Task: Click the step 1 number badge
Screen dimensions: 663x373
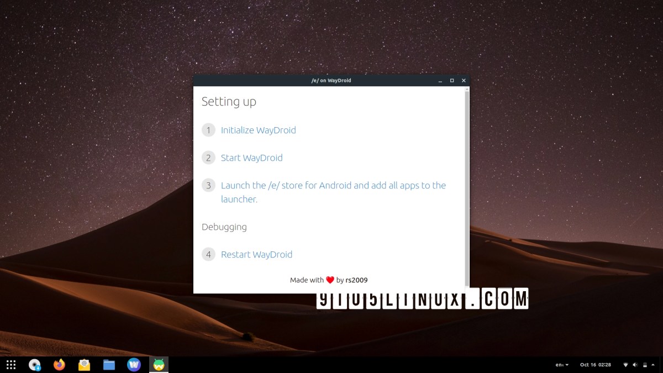Action: [x=208, y=130]
